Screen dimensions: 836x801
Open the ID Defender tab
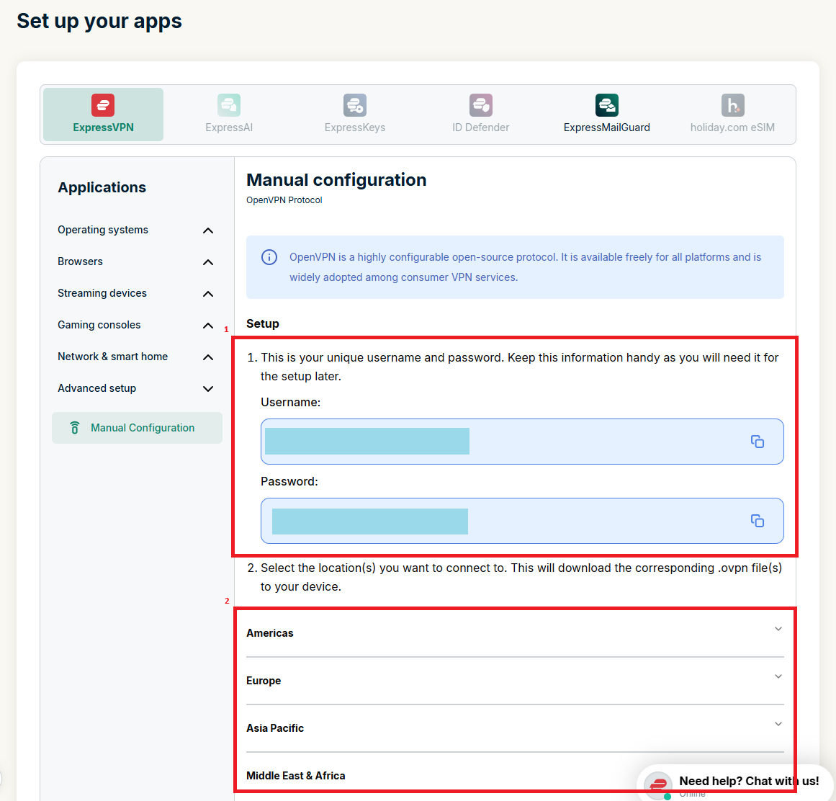[480, 115]
